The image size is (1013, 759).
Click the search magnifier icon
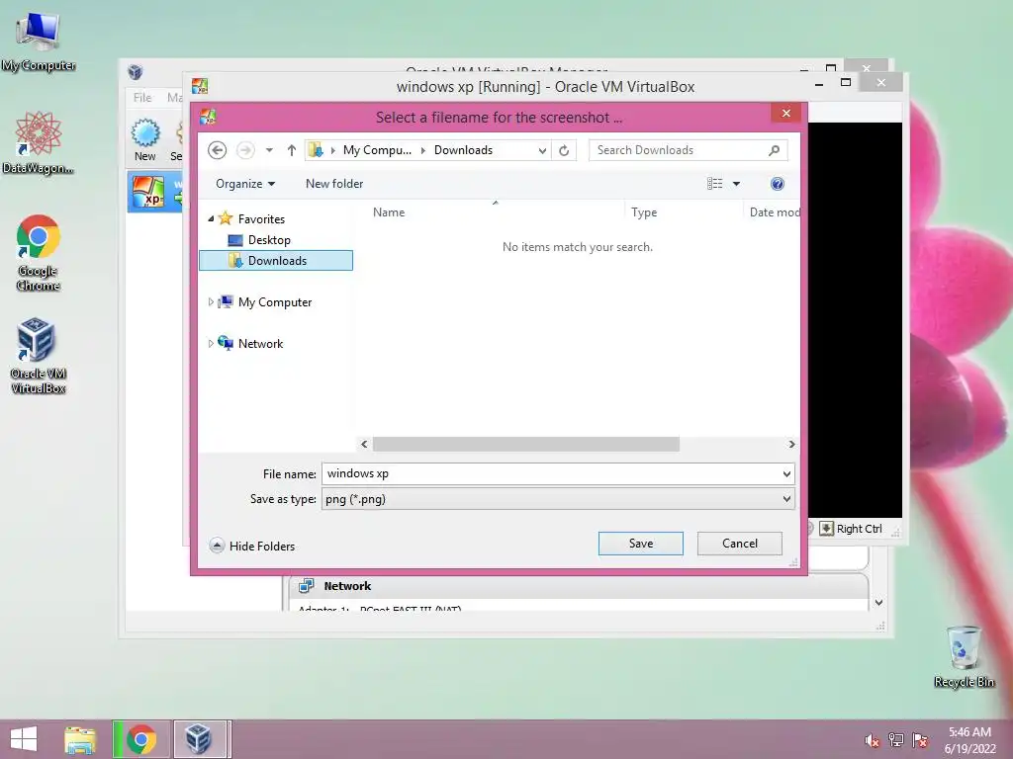click(774, 150)
